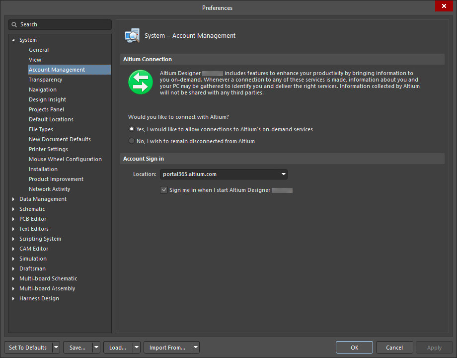Open Design Insight preferences
The width and height of the screenshot is (457, 358).
coord(48,99)
